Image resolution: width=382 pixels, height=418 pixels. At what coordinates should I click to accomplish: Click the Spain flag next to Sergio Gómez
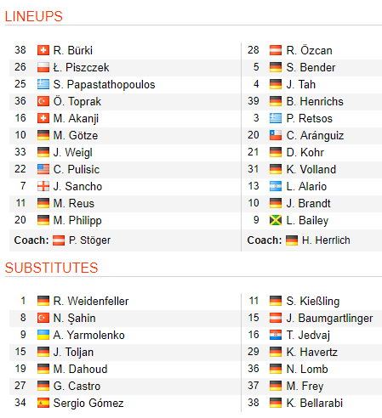pos(43,403)
